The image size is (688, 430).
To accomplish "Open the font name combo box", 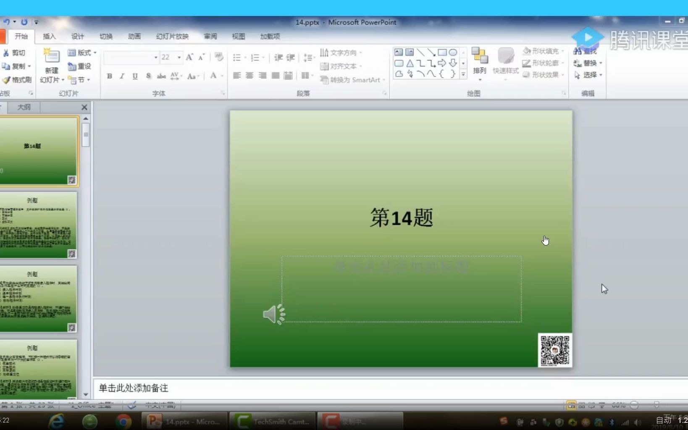I will pyautogui.click(x=131, y=58).
